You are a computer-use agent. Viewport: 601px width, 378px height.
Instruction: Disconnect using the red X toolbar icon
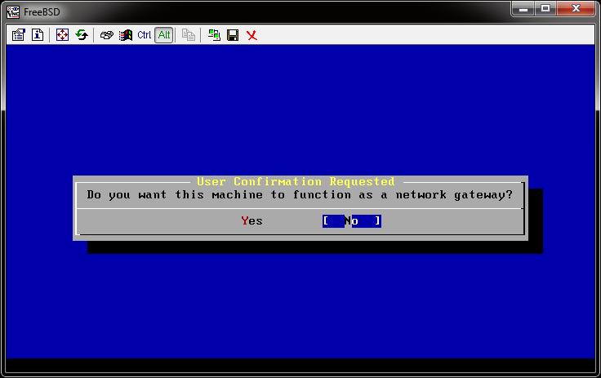tap(252, 35)
